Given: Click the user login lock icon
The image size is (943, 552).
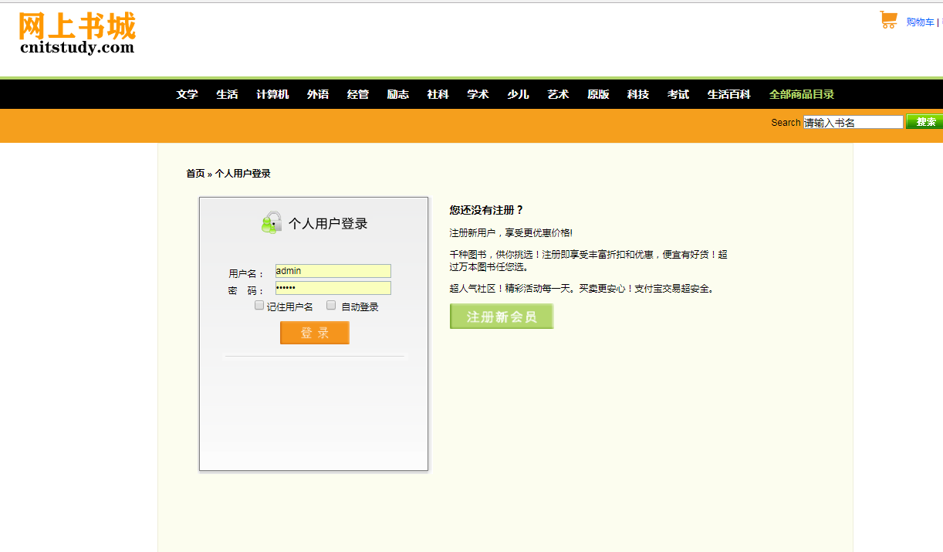Looking at the screenshot, I should click(271, 222).
